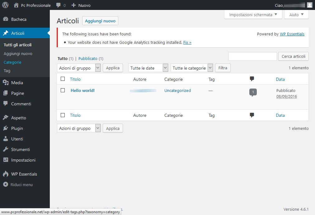Click the Aggiungi nuovo button
Screen dimensions: 315x215
coord(100,21)
